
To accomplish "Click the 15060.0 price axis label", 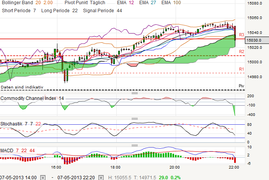I will [x=254, y=18].
